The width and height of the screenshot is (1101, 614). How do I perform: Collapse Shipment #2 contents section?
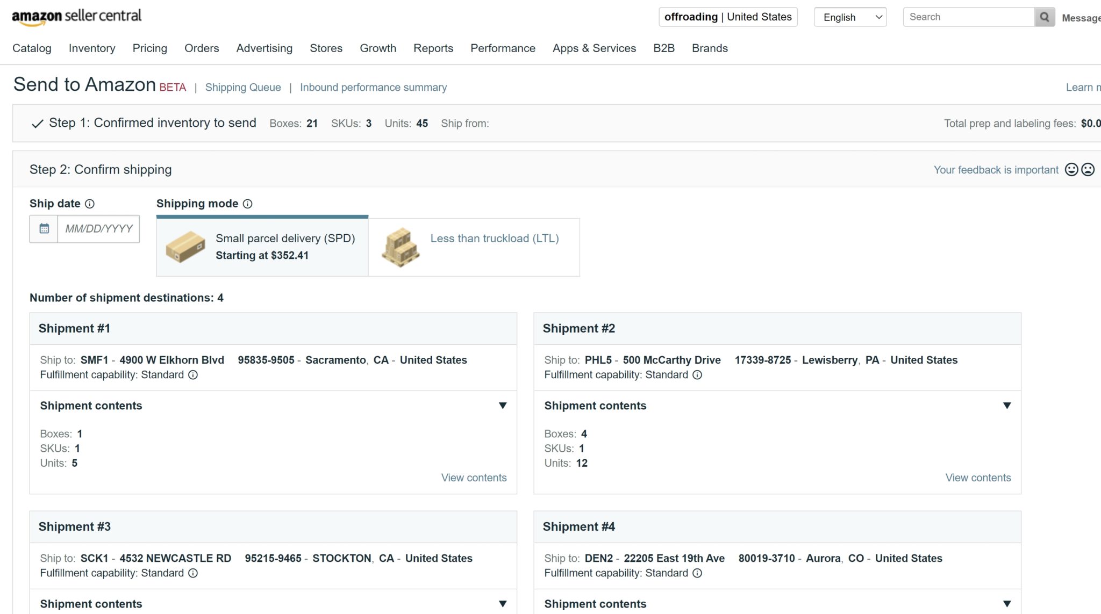(1007, 406)
